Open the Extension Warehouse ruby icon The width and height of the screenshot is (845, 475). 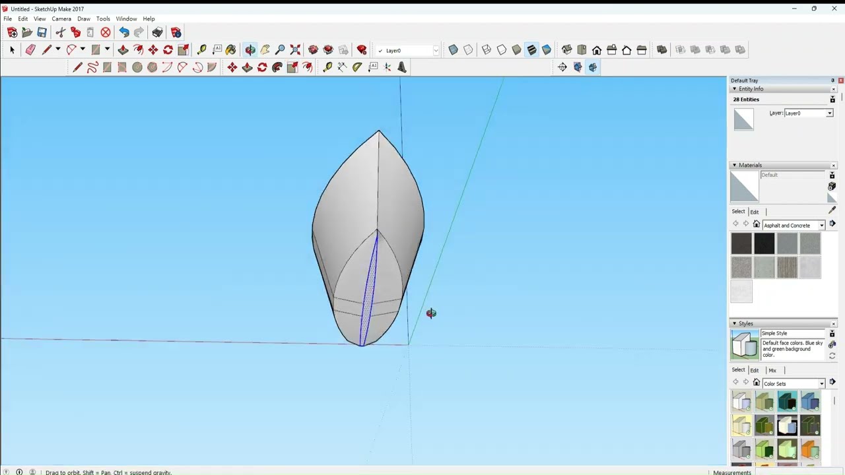pos(362,49)
